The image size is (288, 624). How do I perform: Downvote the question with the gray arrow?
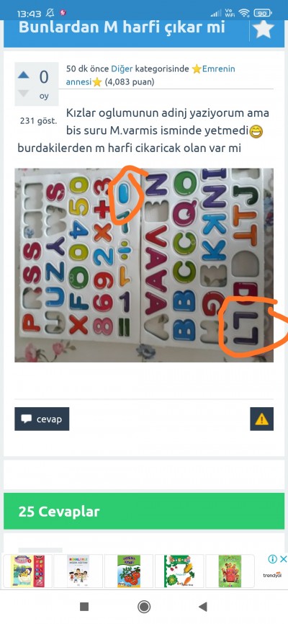point(24,93)
